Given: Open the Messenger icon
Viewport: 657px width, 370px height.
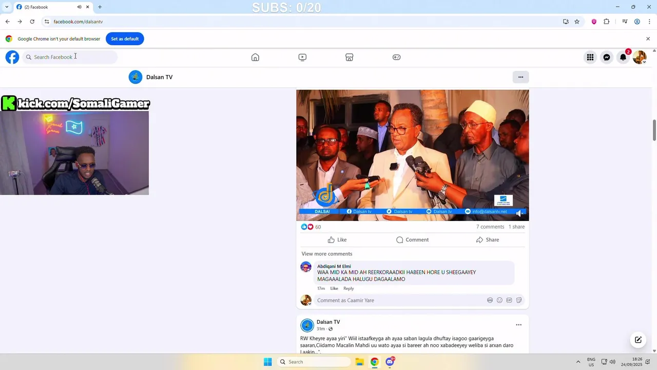Looking at the screenshot, I should point(607,57).
